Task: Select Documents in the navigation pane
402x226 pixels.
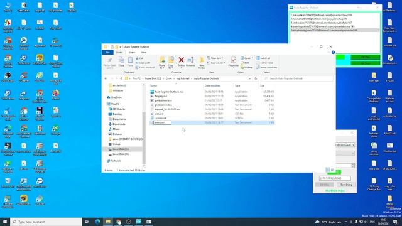Action: click(x=119, y=119)
